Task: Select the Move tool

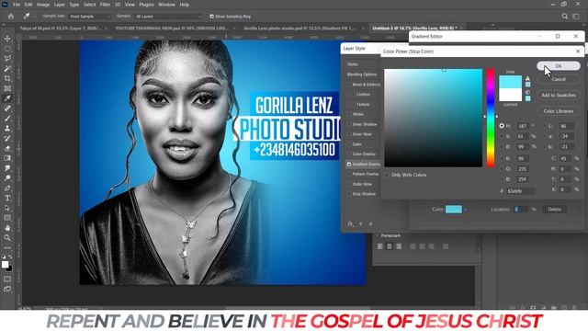Action: (x=7, y=39)
